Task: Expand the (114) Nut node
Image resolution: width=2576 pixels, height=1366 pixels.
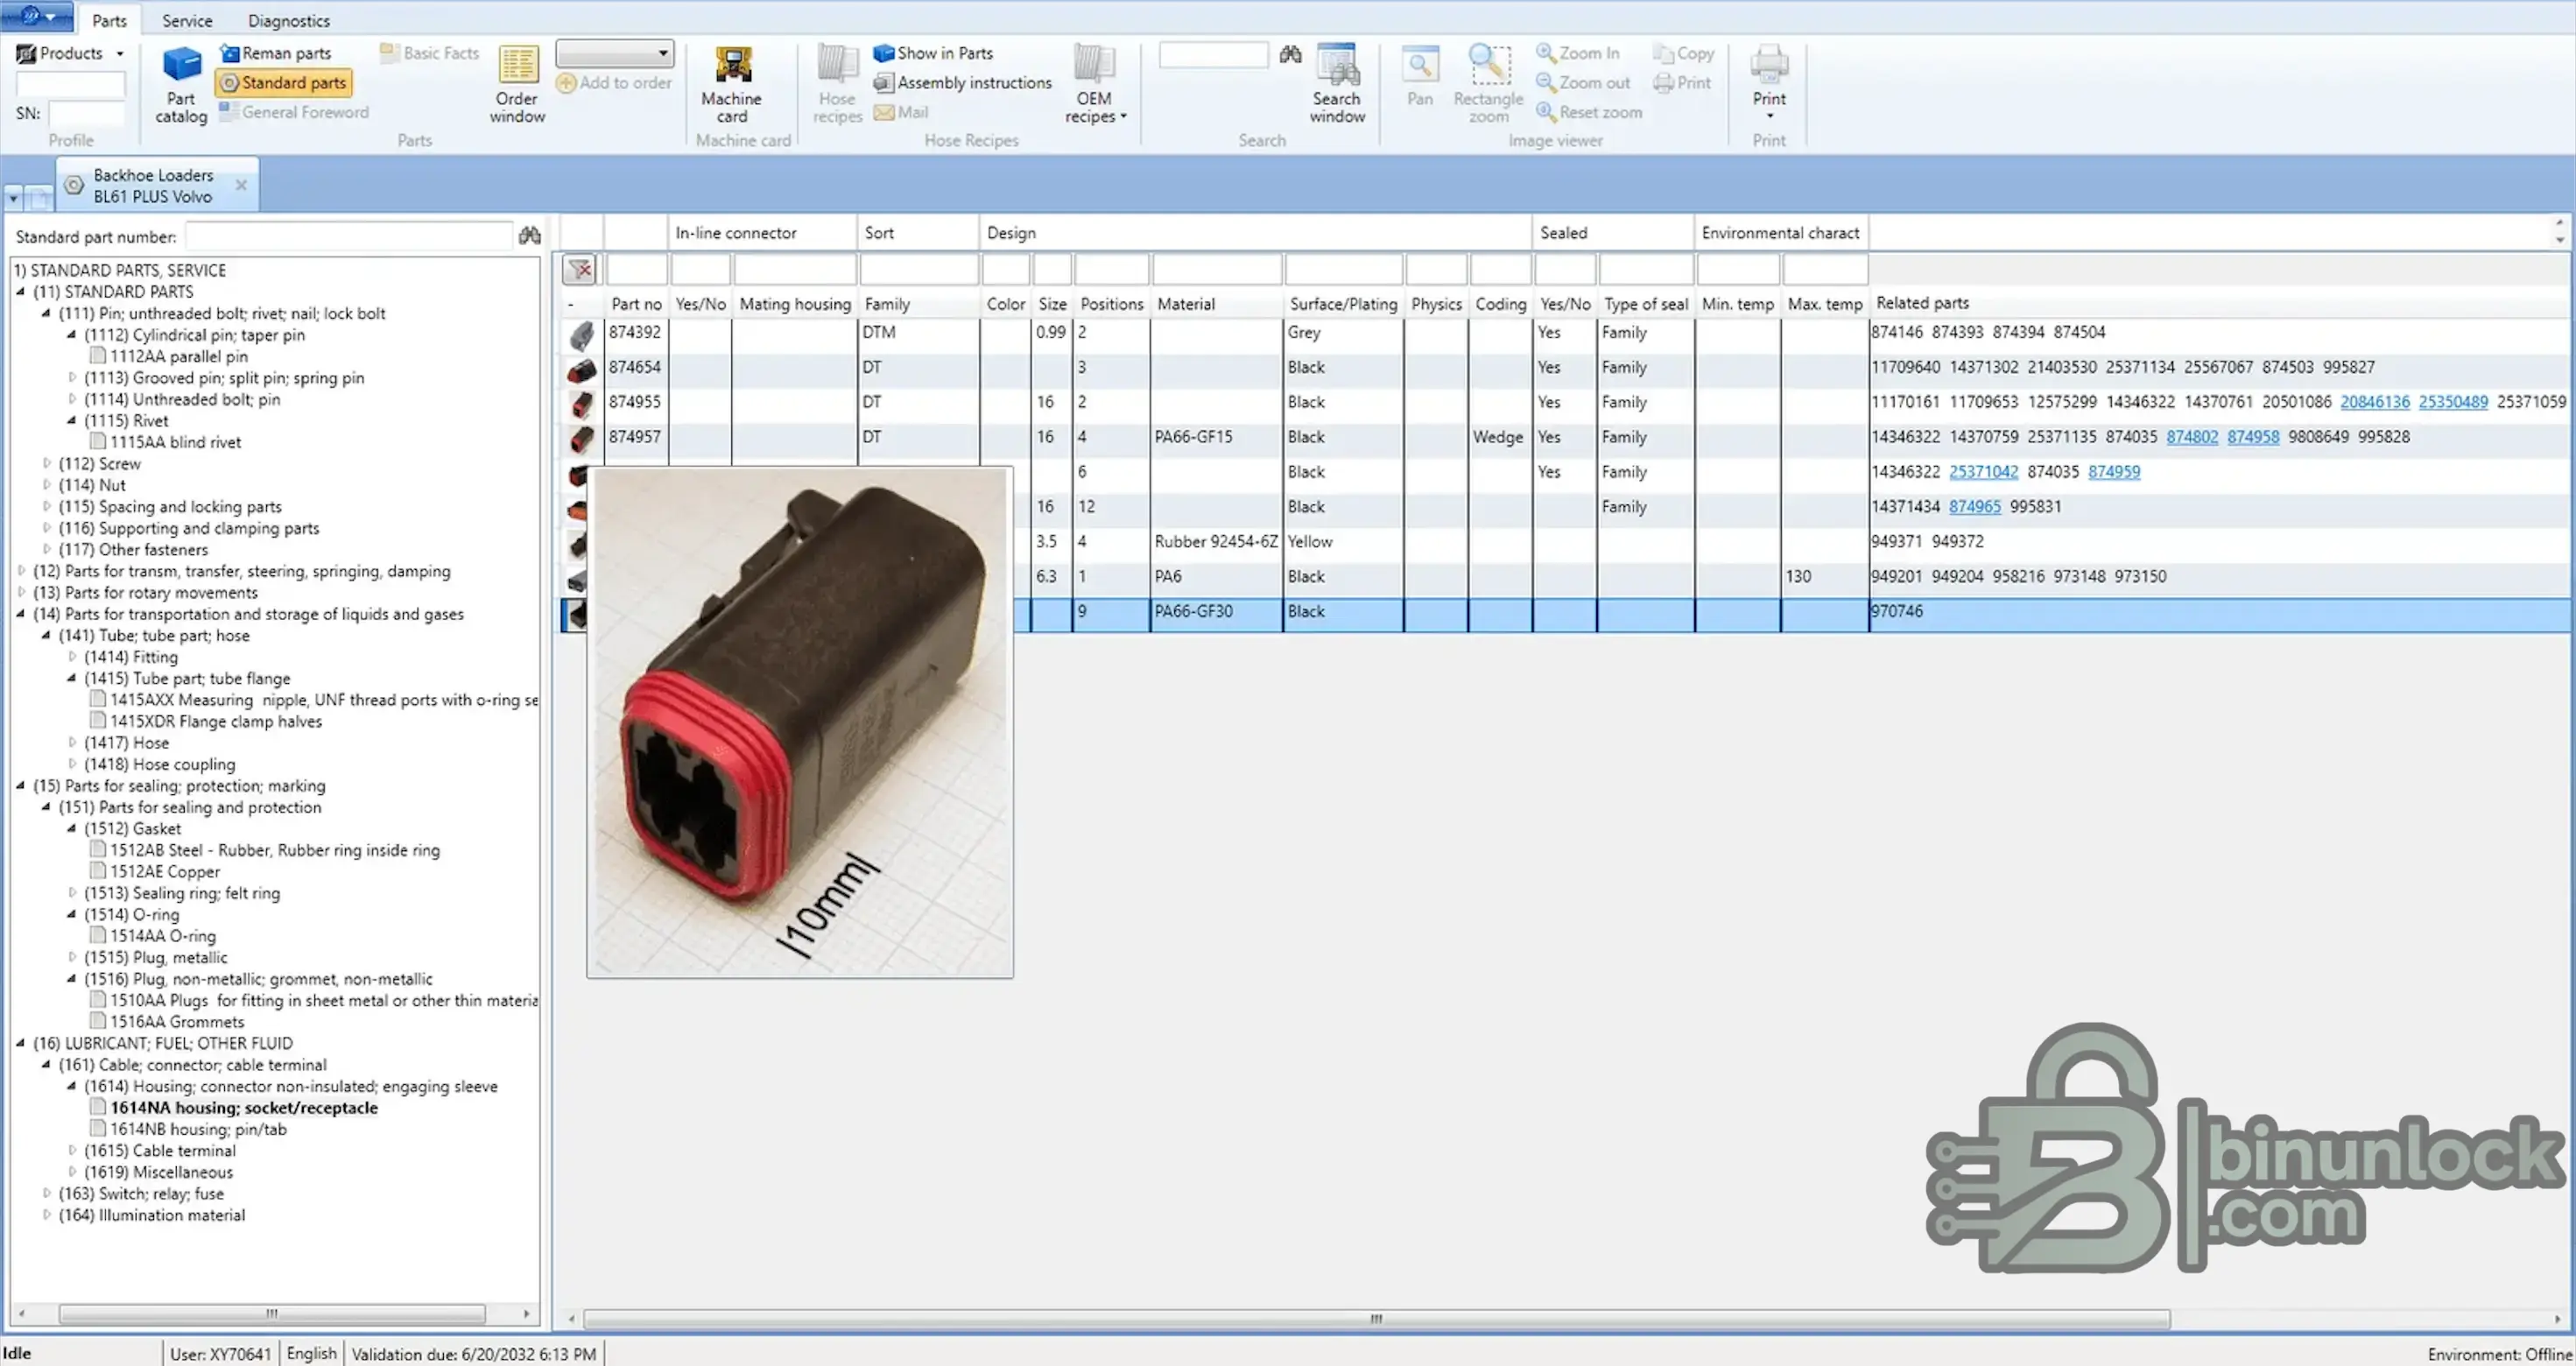Action: pos(46,485)
